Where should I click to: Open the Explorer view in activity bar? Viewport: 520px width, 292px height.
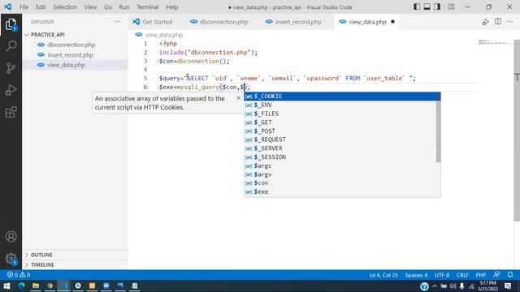pos(11,25)
